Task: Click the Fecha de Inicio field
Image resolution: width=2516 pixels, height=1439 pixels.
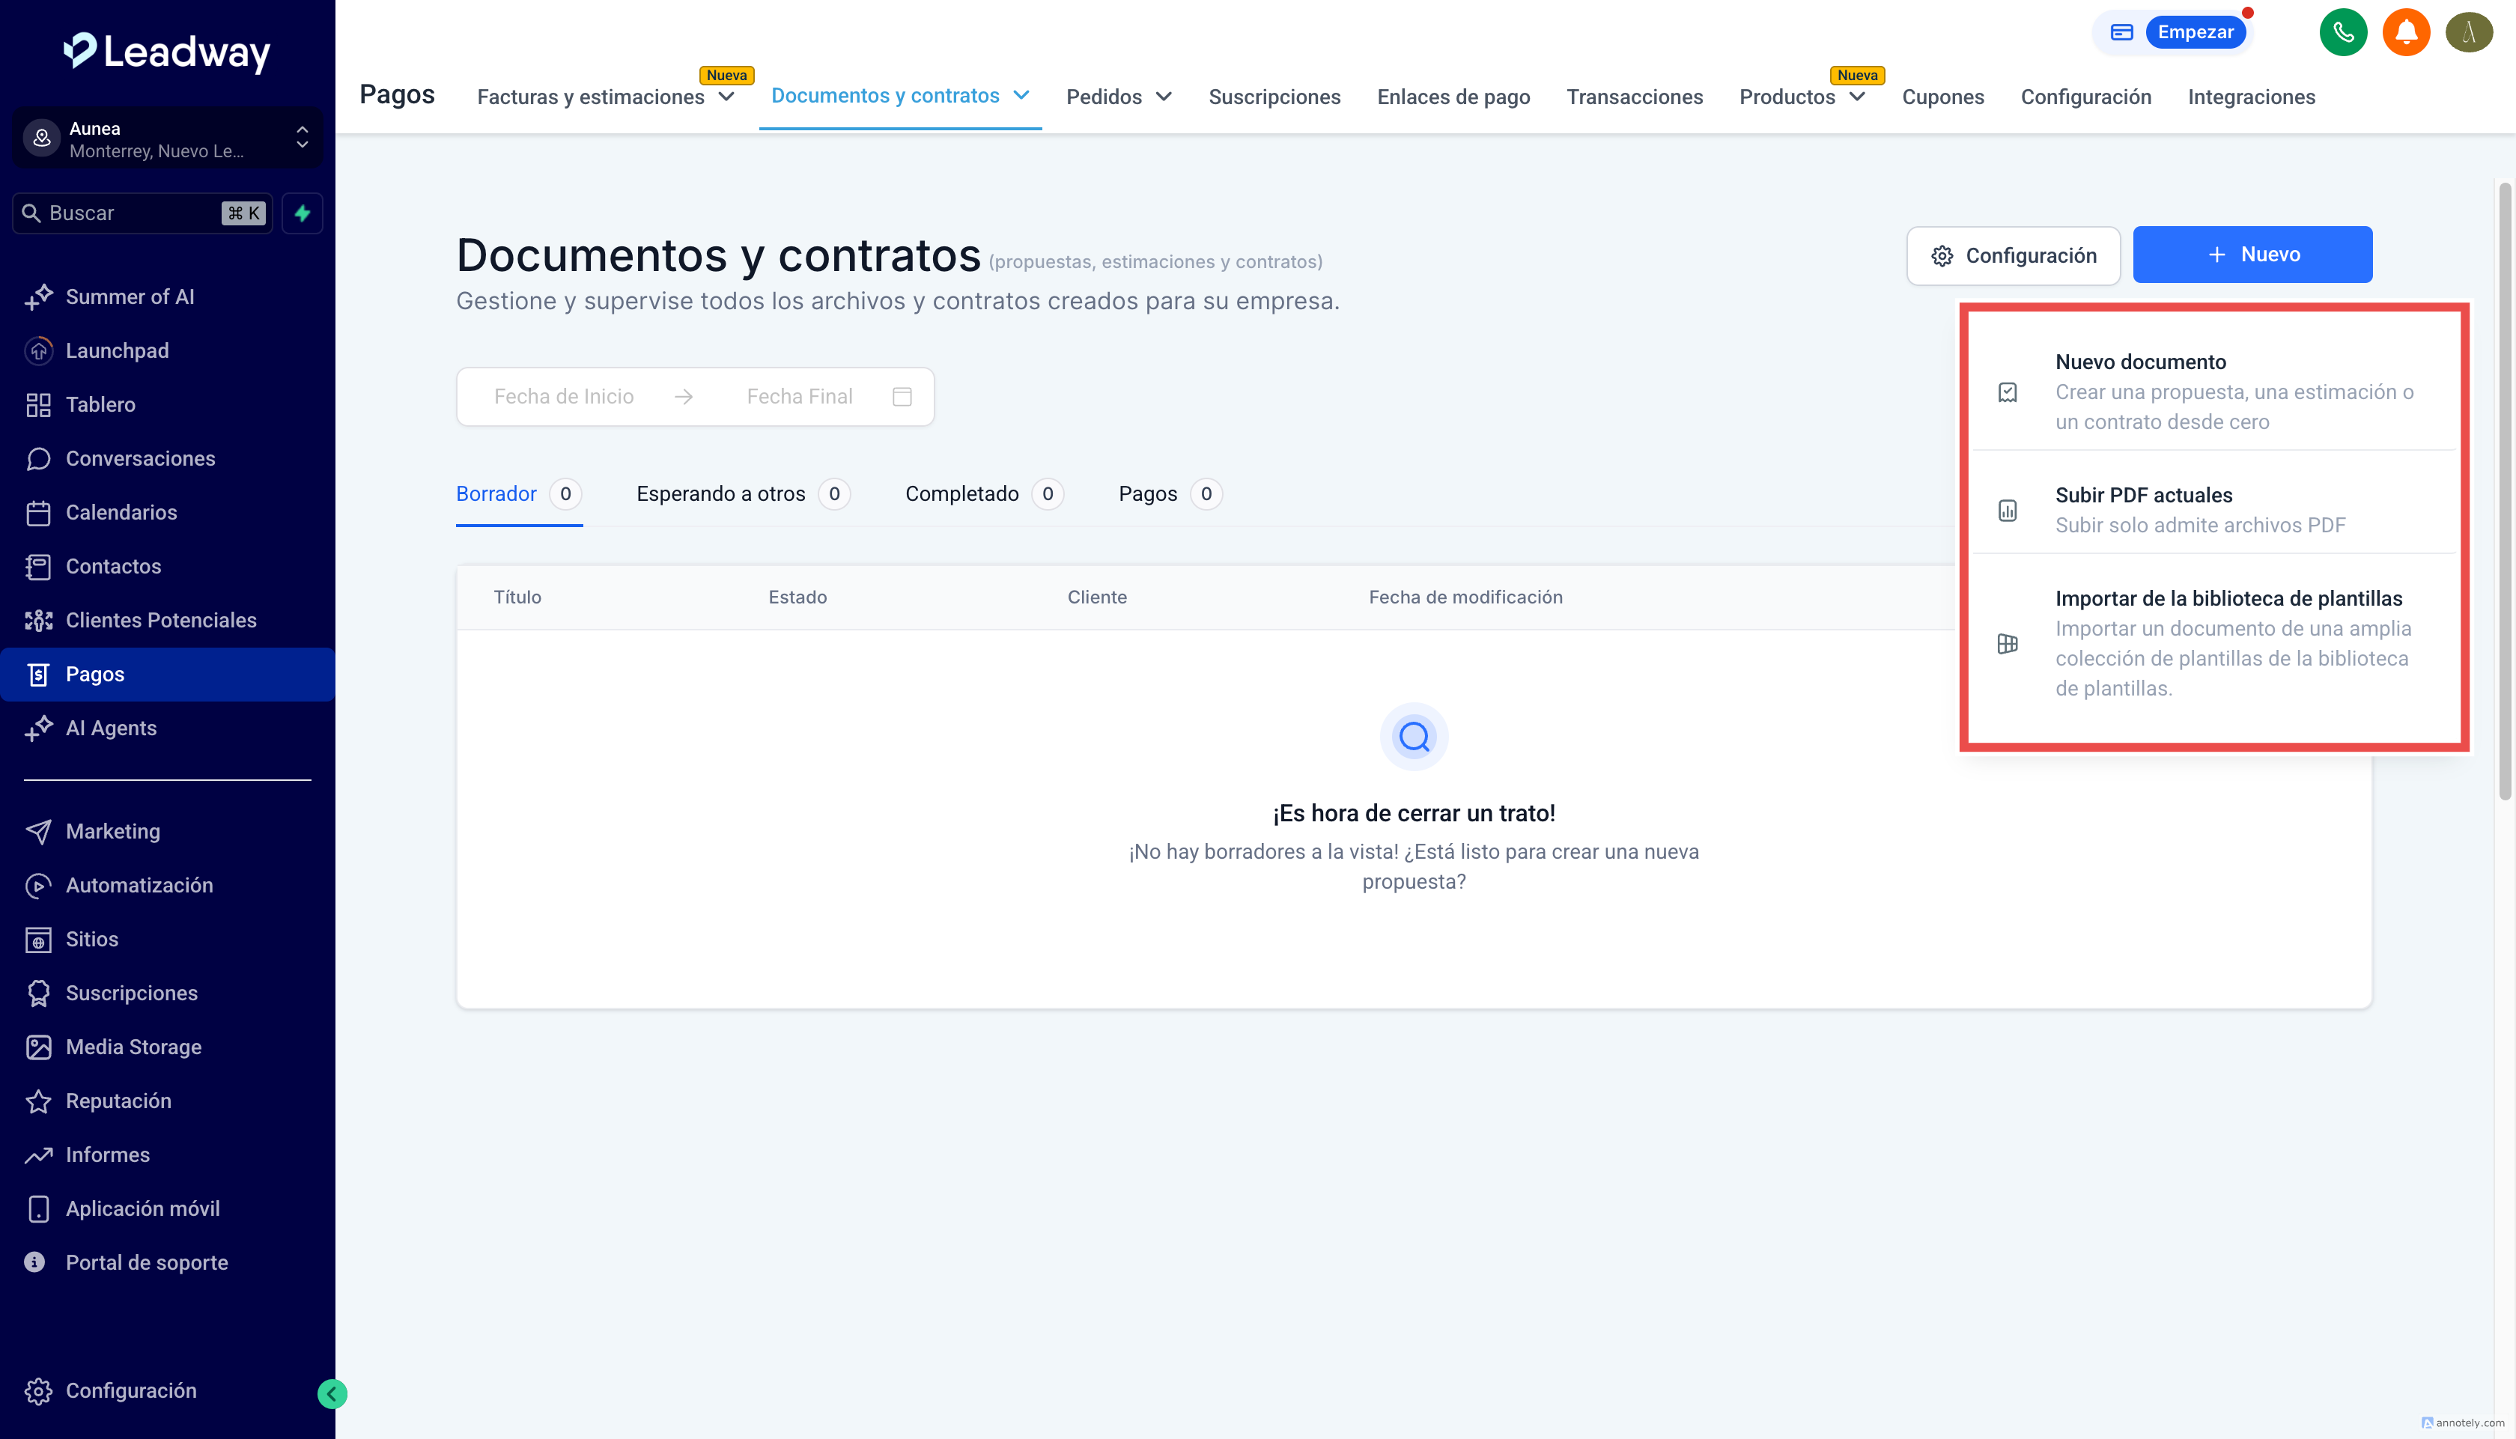Action: click(x=563, y=396)
